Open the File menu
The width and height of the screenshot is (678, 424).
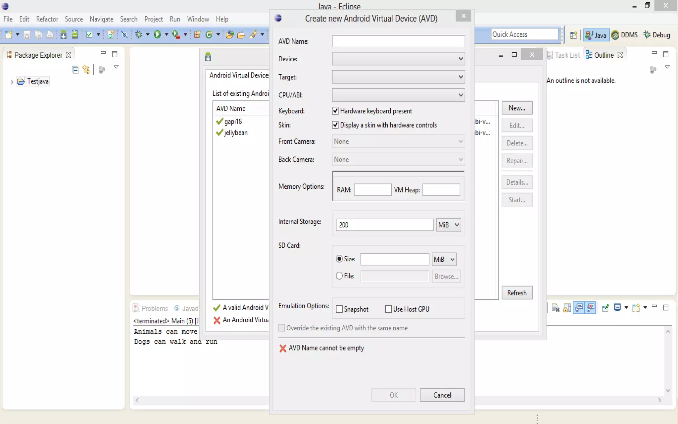click(8, 19)
